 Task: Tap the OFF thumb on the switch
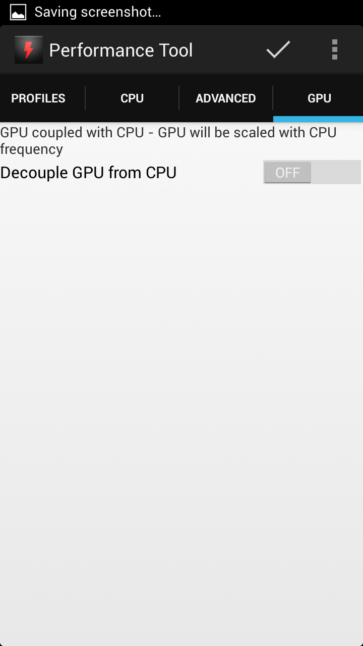point(287,173)
